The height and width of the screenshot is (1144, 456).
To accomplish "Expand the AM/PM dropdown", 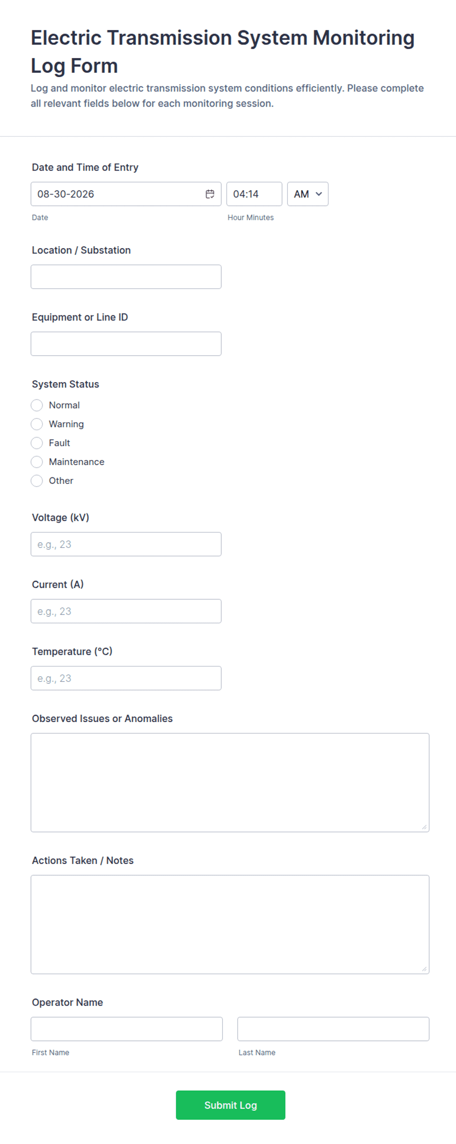I will point(307,194).
